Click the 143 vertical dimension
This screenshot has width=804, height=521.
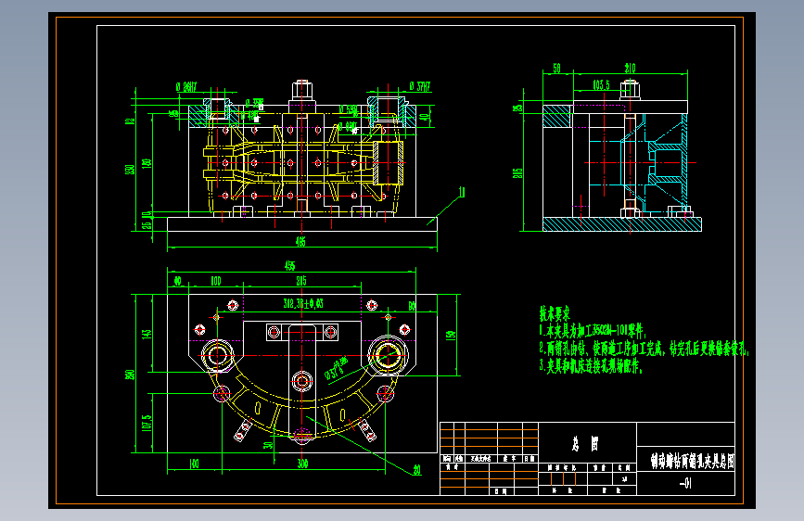(147, 334)
